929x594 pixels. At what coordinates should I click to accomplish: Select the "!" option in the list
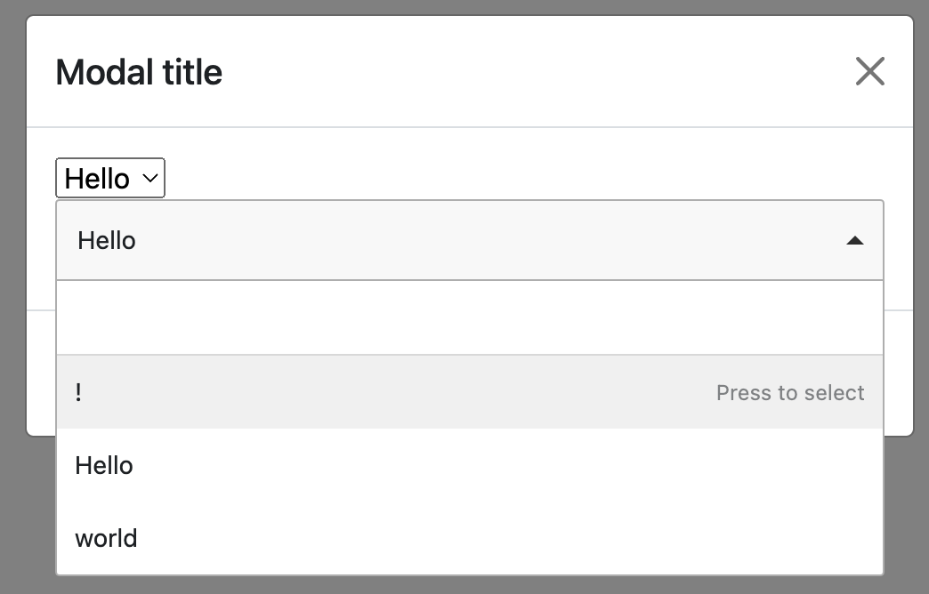coord(79,393)
